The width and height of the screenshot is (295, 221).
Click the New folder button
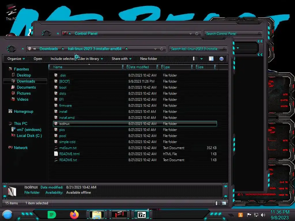tap(149, 59)
